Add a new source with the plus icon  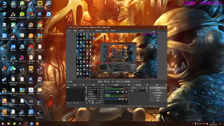pyautogui.click(x=87, y=103)
